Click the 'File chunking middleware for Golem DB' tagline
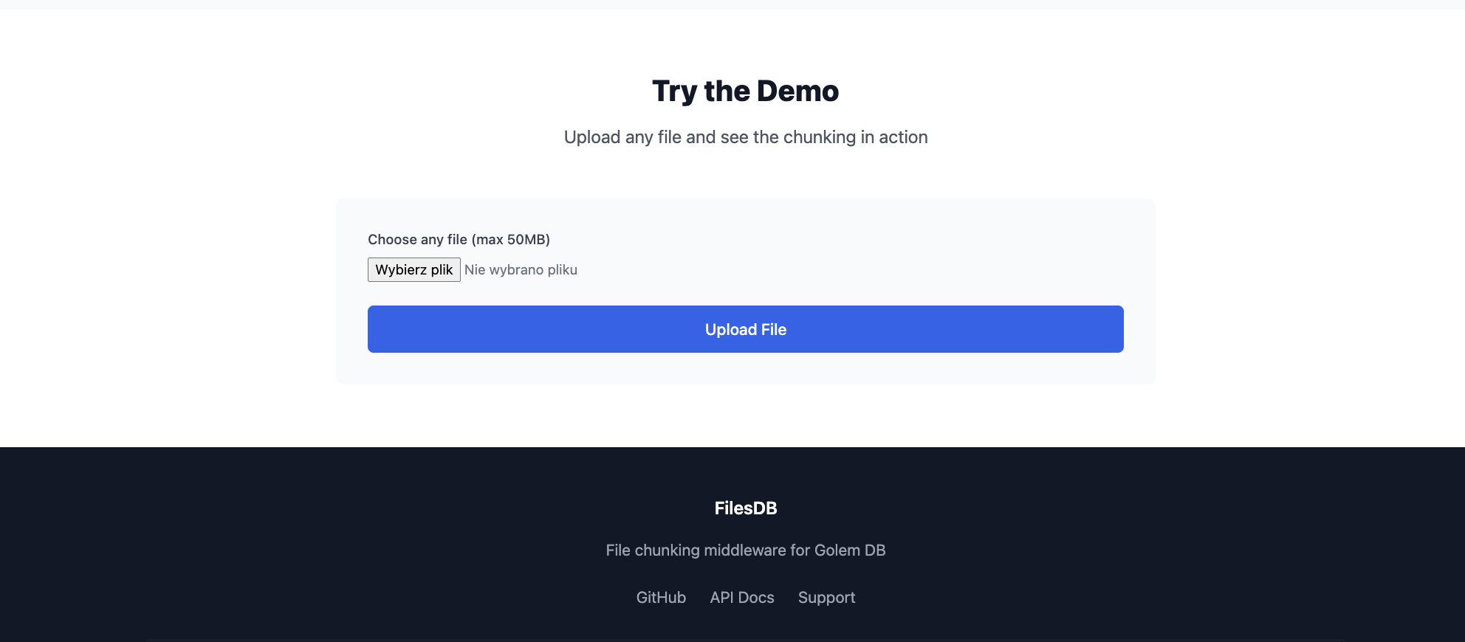 click(x=745, y=550)
